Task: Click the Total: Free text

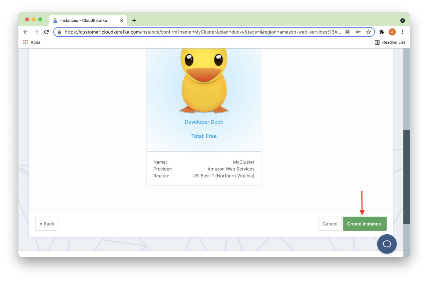Action: click(204, 136)
